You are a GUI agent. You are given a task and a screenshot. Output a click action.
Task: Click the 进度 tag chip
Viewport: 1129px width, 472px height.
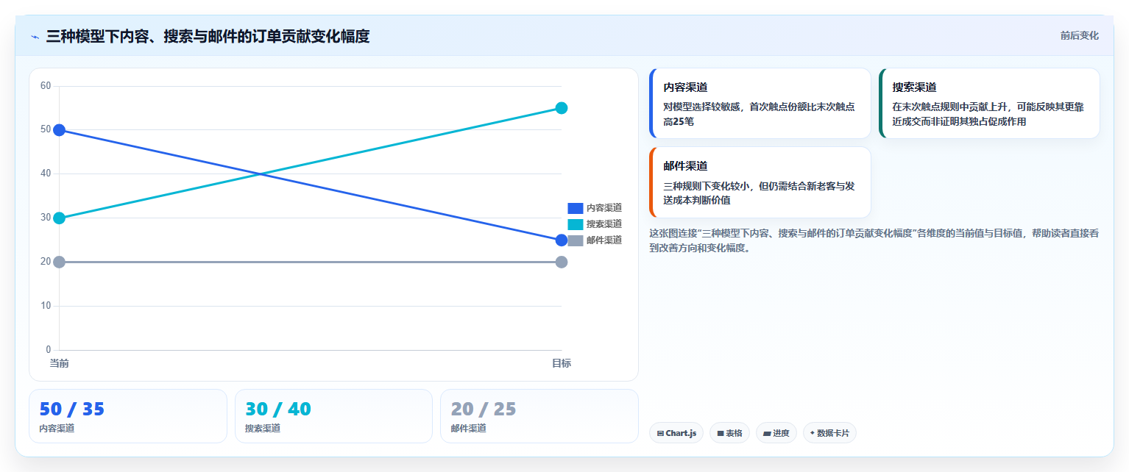776,433
